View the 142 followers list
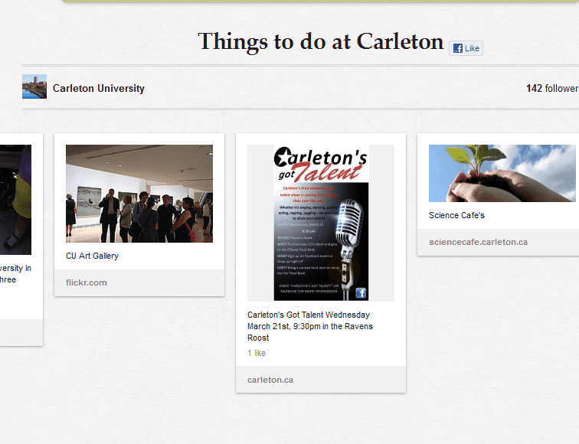Screen dimensions: 579x444 point(552,89)
